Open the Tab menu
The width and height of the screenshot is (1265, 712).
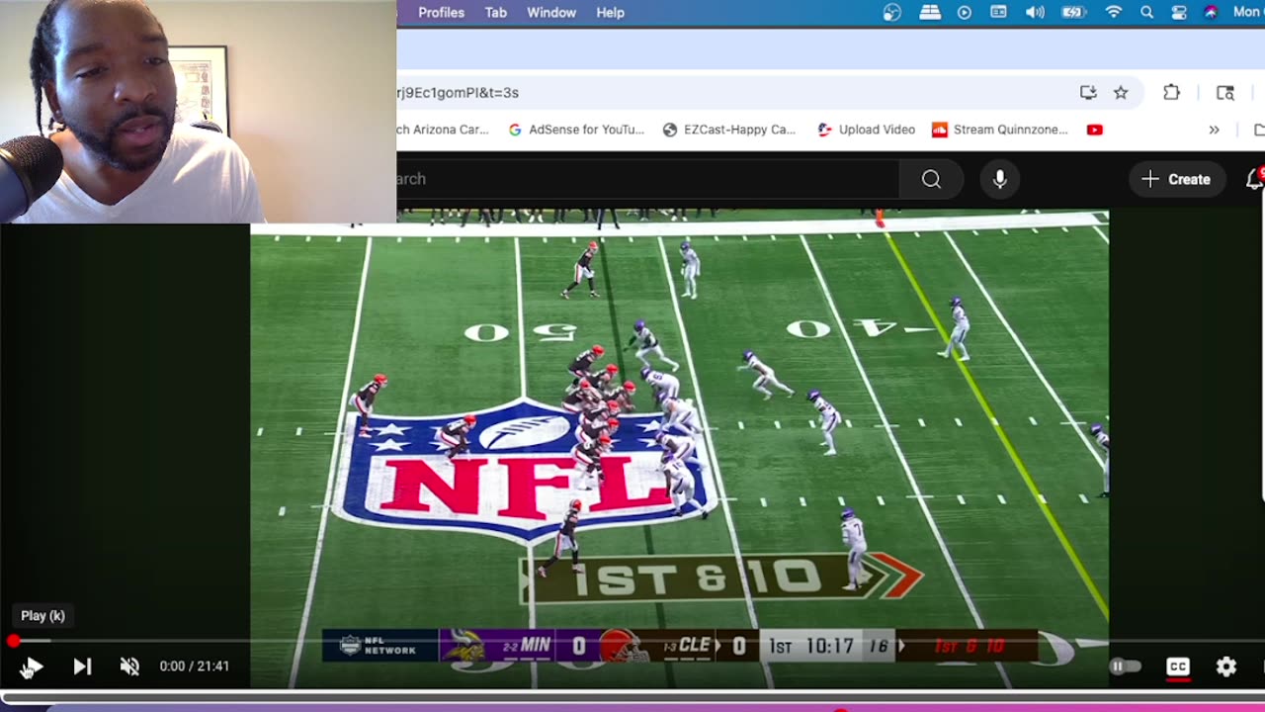click(x=495, y=13)
